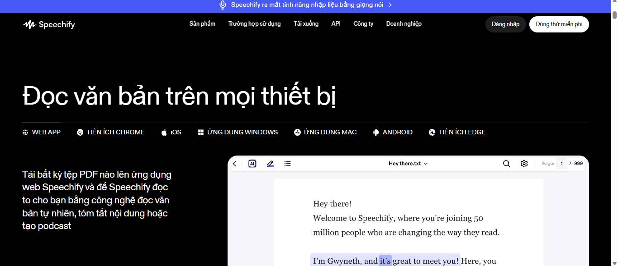Click the Apple icon beside iOS
The height and width of the screenshot is (266, 618).
click(x=164, y=133)
